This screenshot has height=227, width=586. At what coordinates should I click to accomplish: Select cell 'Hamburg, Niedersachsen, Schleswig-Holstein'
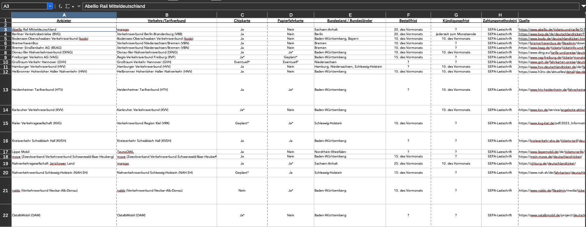point(350,67)
